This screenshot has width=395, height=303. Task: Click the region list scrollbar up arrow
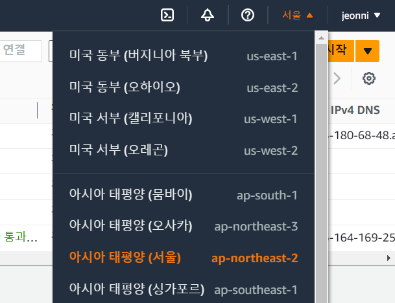point(321,38)
